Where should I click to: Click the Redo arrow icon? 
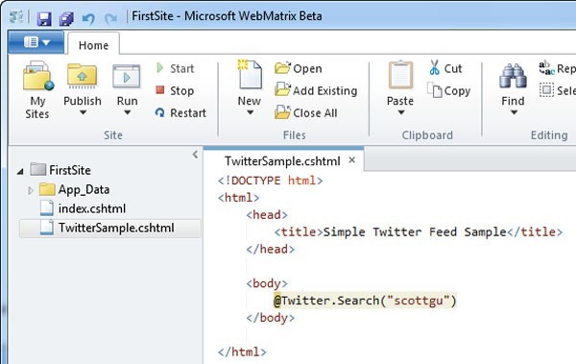click(x=110, y=18)
